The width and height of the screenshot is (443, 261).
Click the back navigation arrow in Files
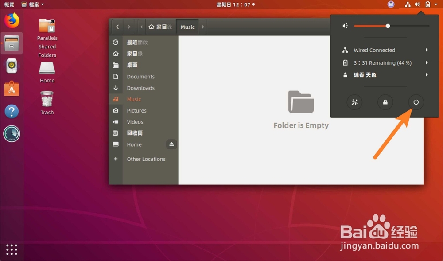(117, 27)
